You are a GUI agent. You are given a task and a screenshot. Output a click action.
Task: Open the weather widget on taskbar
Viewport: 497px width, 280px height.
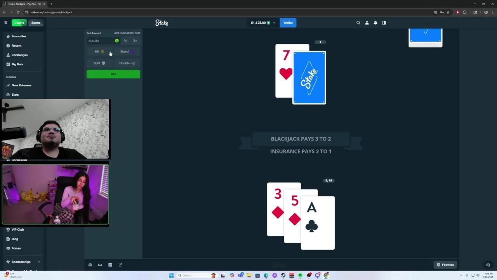(13, 275)
